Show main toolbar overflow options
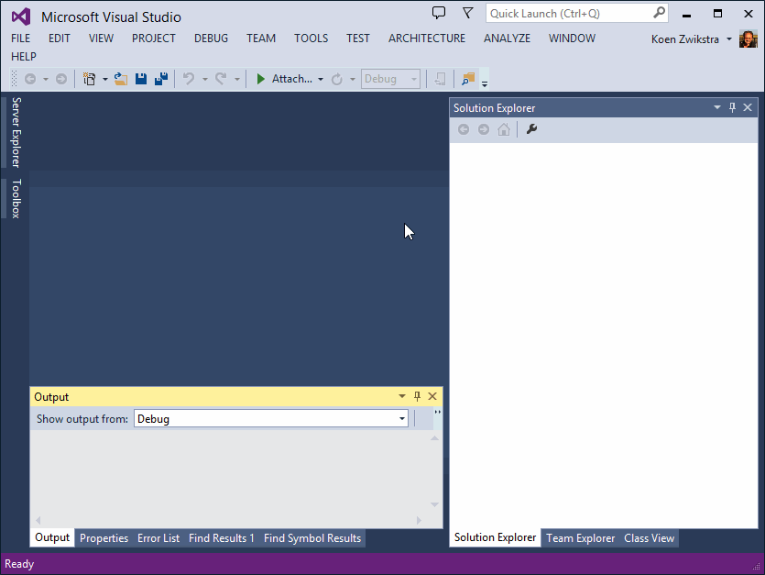 (485, 83)
